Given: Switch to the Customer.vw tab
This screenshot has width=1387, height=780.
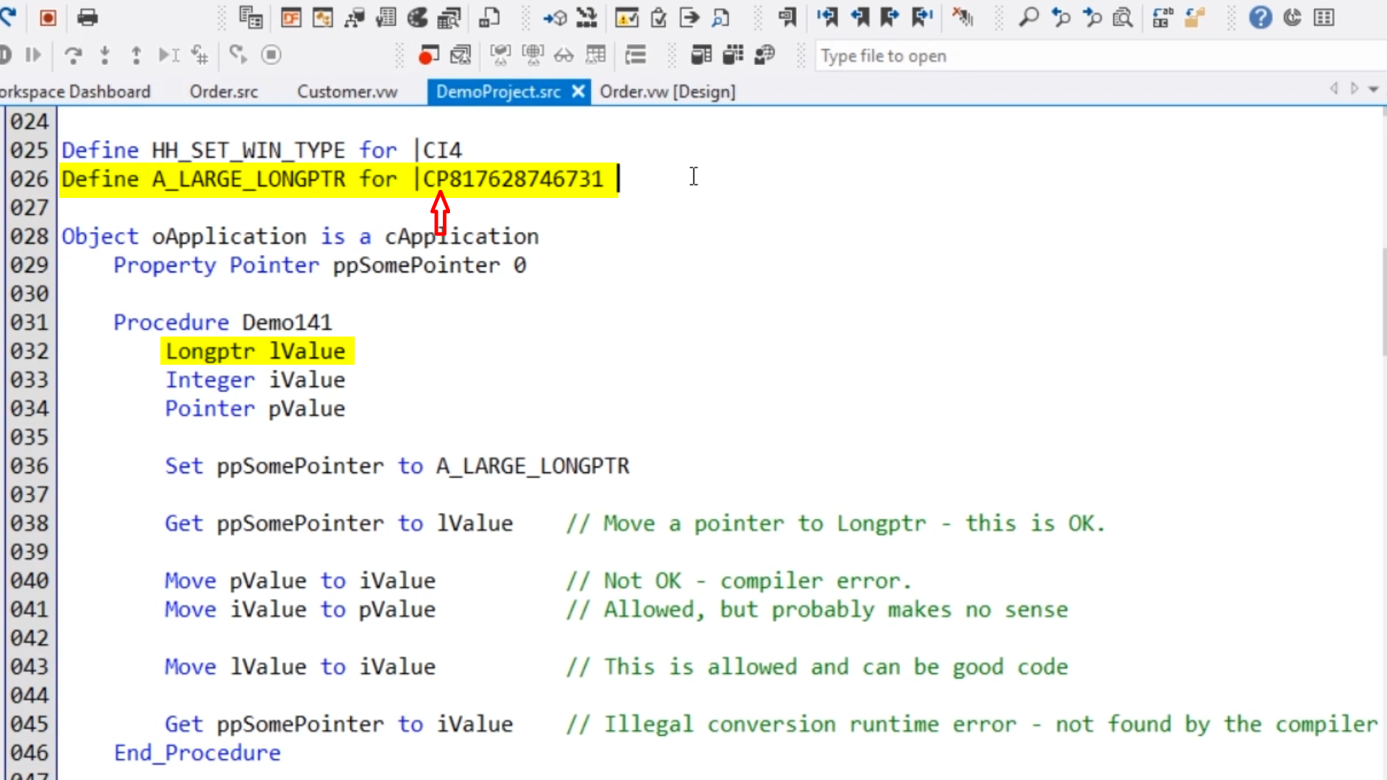Looking at the screenshot, I should (347, 92).
